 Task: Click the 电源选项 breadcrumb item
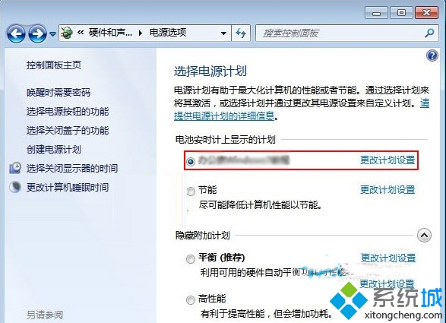pyautogui.click(x=168, y=33)
